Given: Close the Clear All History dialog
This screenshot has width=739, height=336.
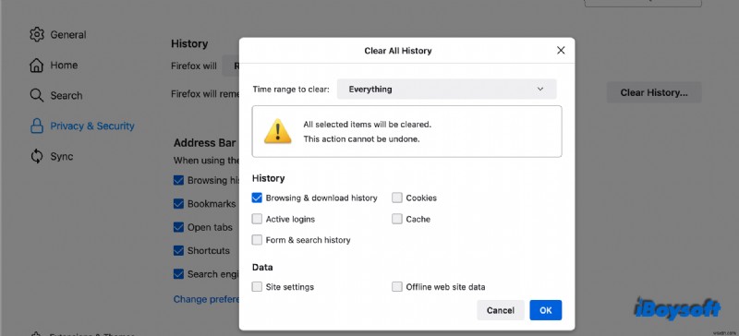Looking at the screenshot, I should click(x=561, y=51).
